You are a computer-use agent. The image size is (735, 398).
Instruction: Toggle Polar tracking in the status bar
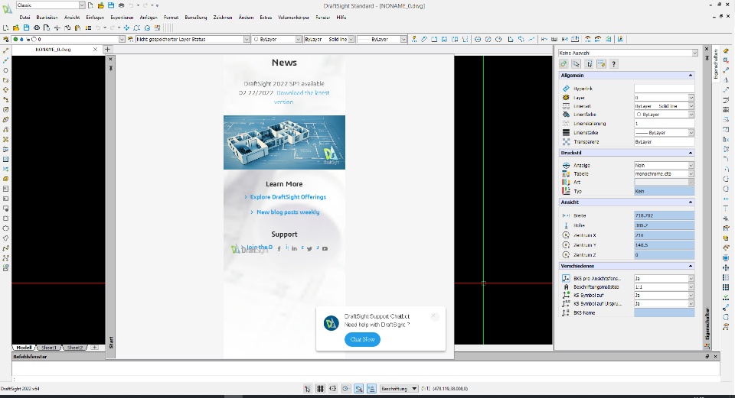[346, 389]
